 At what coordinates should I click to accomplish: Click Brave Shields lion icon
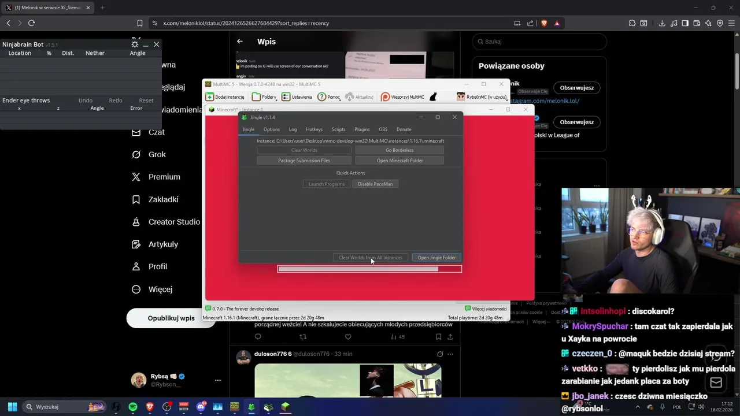tap(544, 23)
